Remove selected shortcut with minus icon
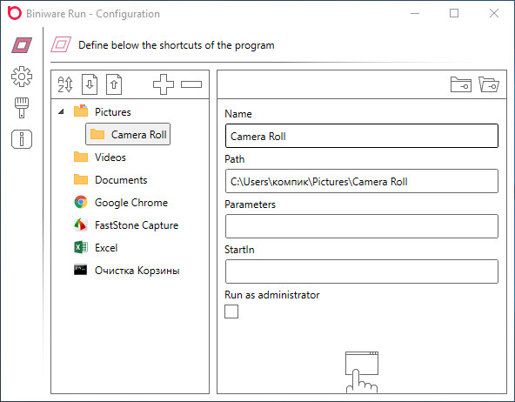The width and height of the screenshot is (515, 402). 191,84
